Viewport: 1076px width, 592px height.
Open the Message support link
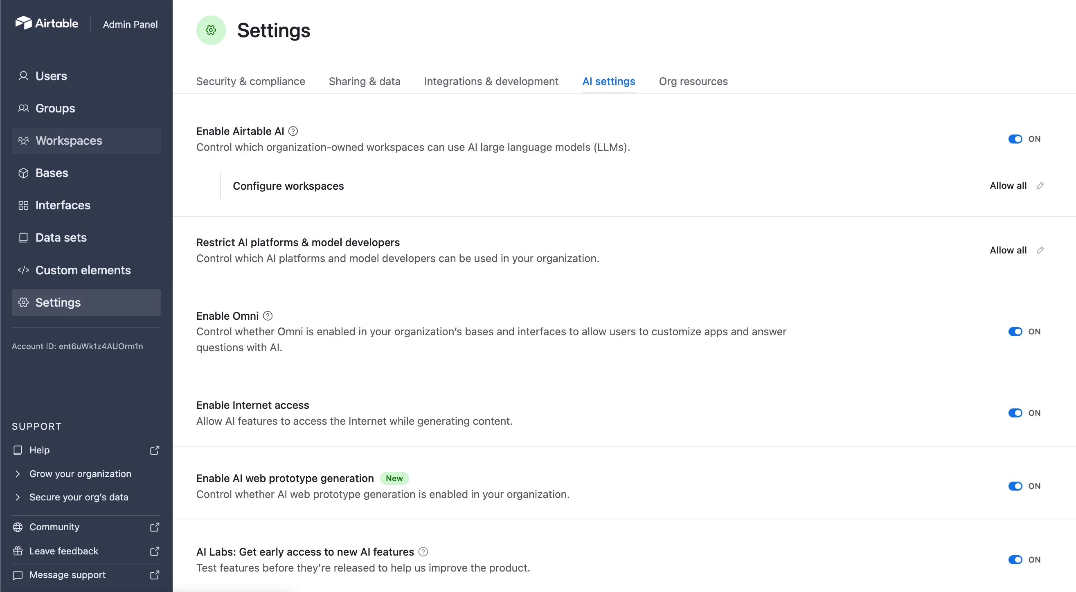tap(67, 575)
